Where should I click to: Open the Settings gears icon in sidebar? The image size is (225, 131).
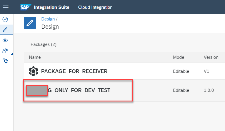5,61
